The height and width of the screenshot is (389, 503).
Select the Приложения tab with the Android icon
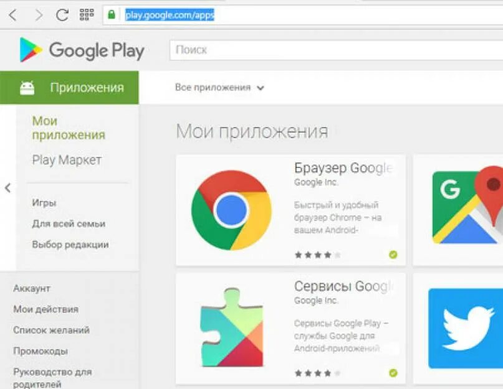(69, 88)
